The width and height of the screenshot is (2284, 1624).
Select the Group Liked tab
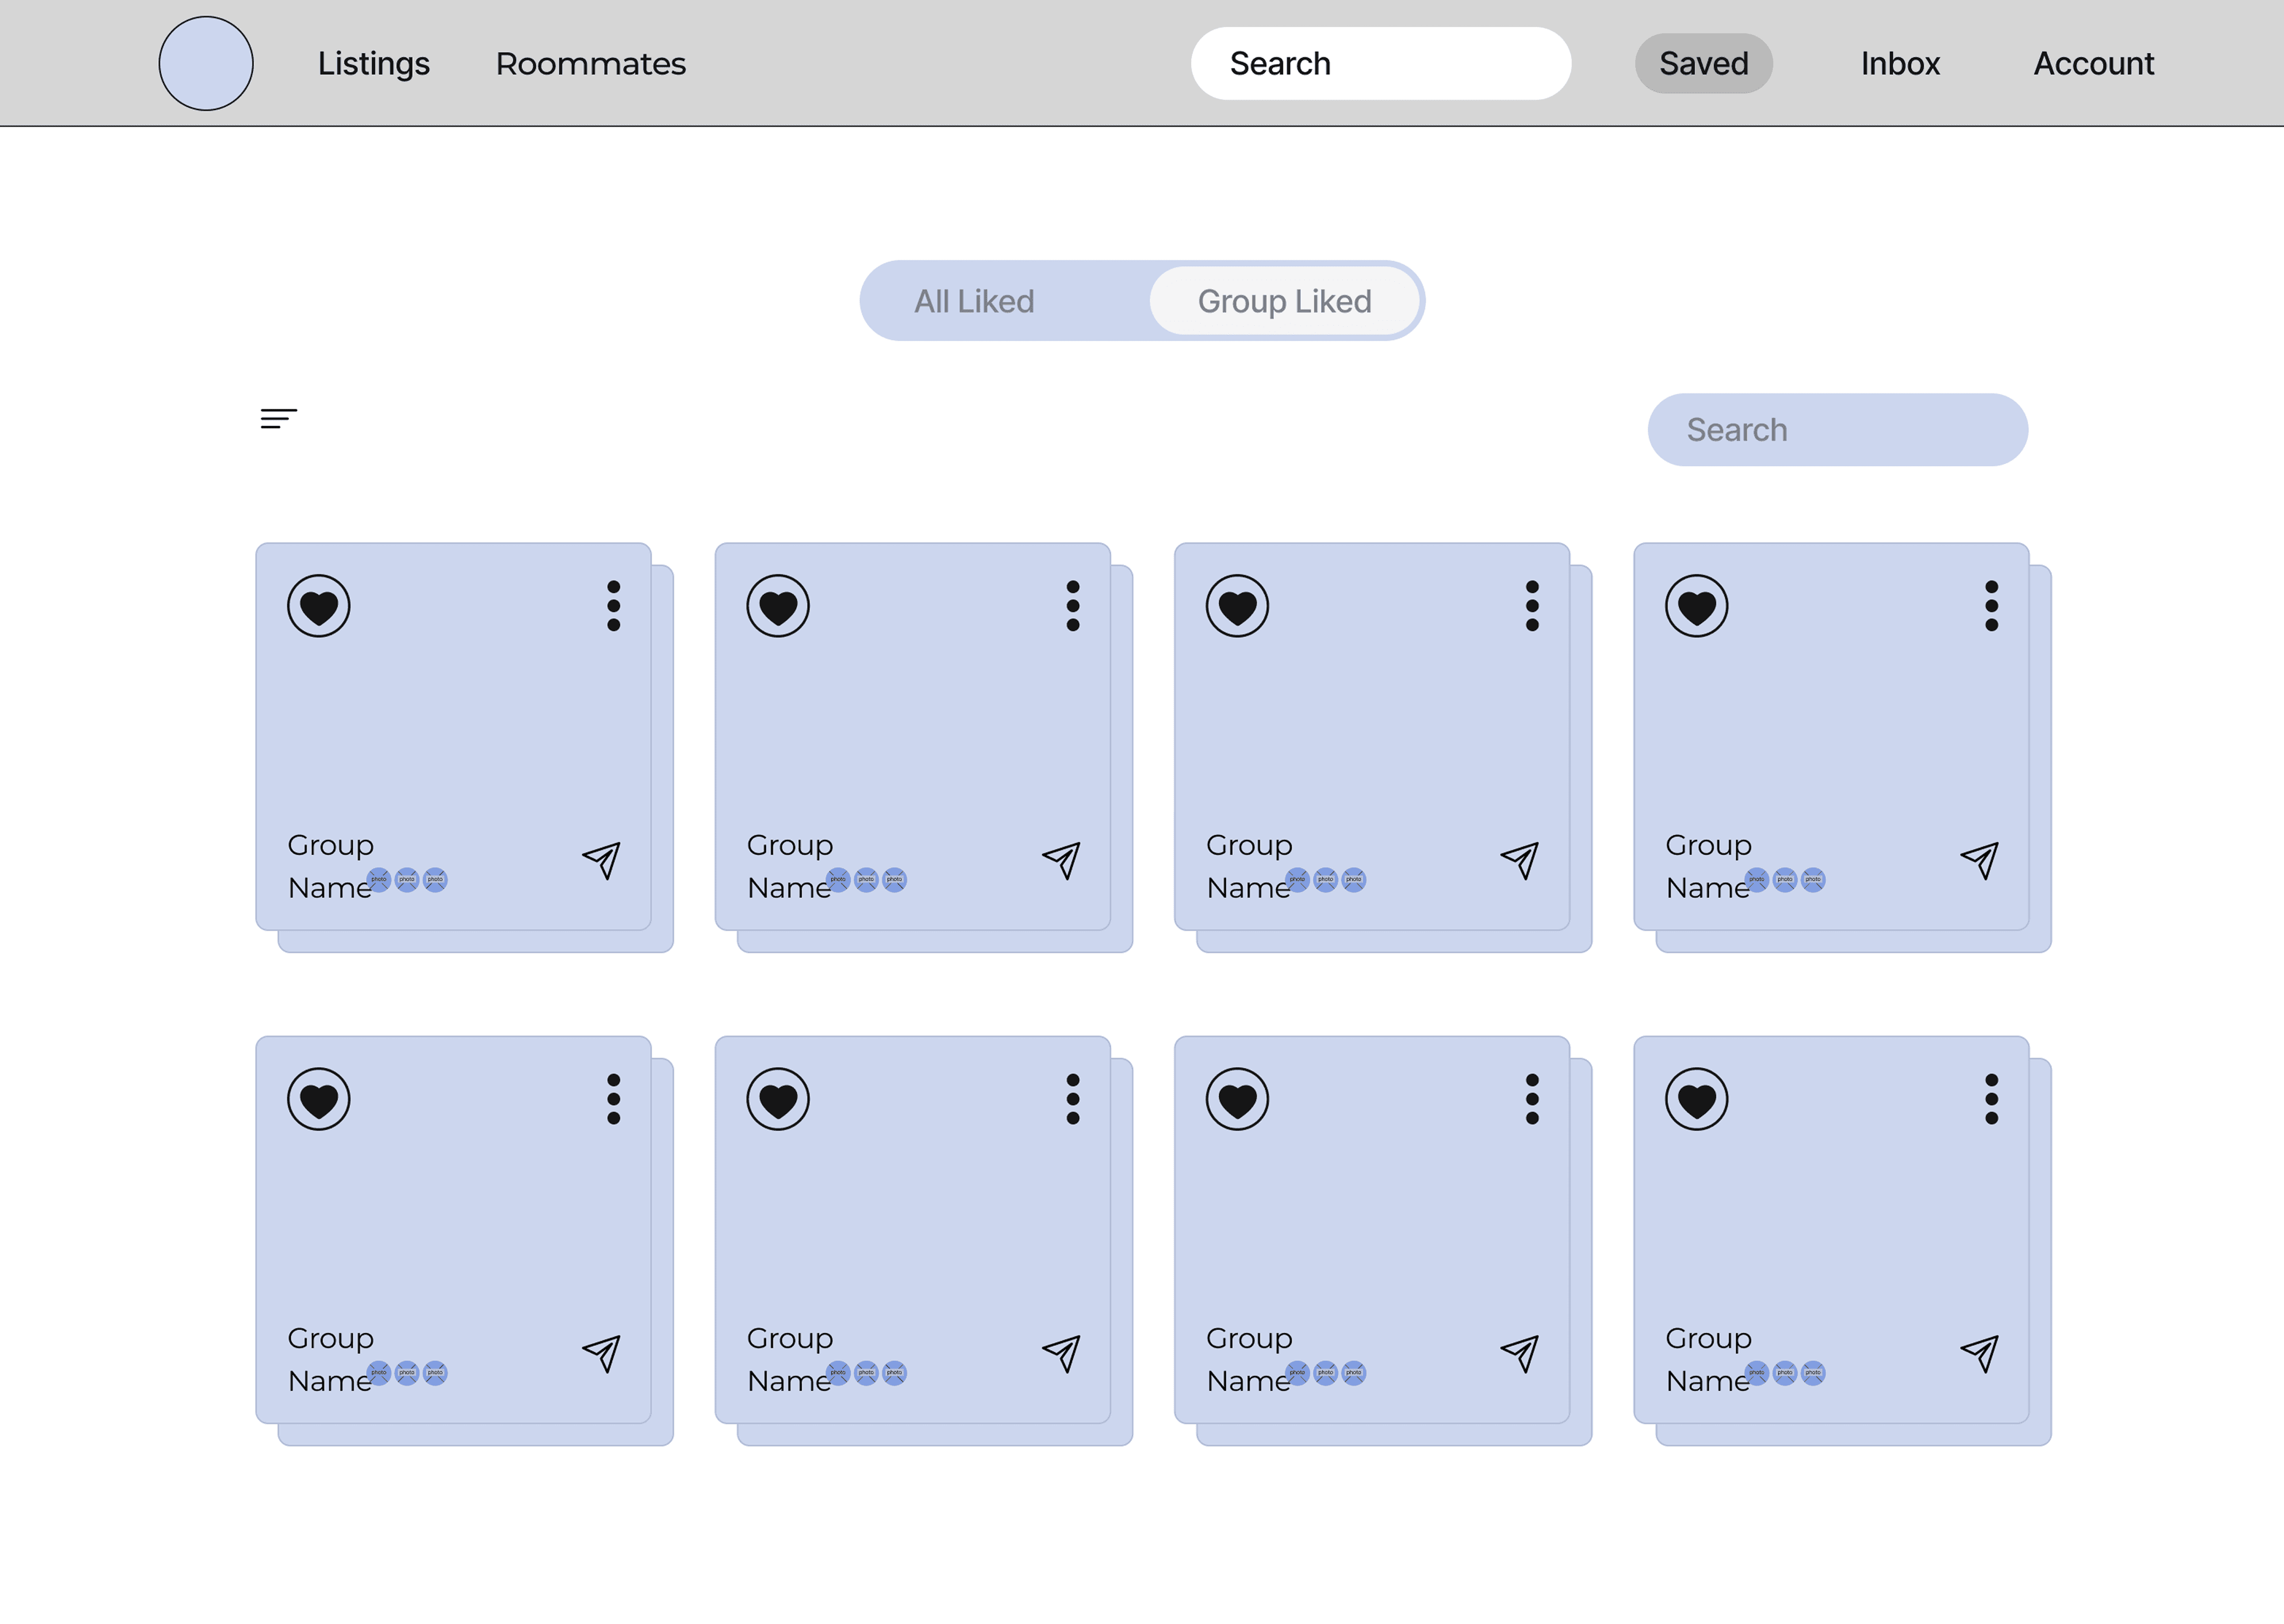[x=1285, y=301]
